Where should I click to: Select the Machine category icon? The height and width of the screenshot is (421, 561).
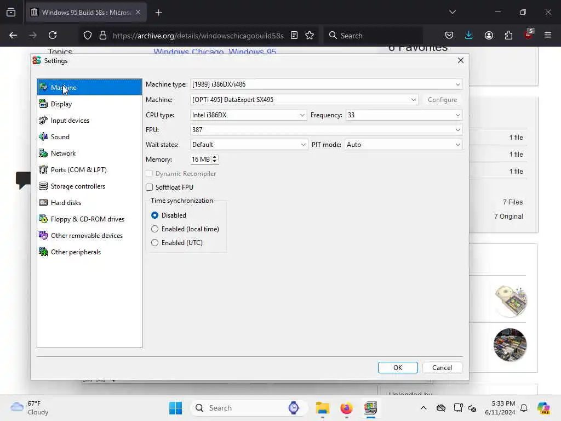(43, 87)
